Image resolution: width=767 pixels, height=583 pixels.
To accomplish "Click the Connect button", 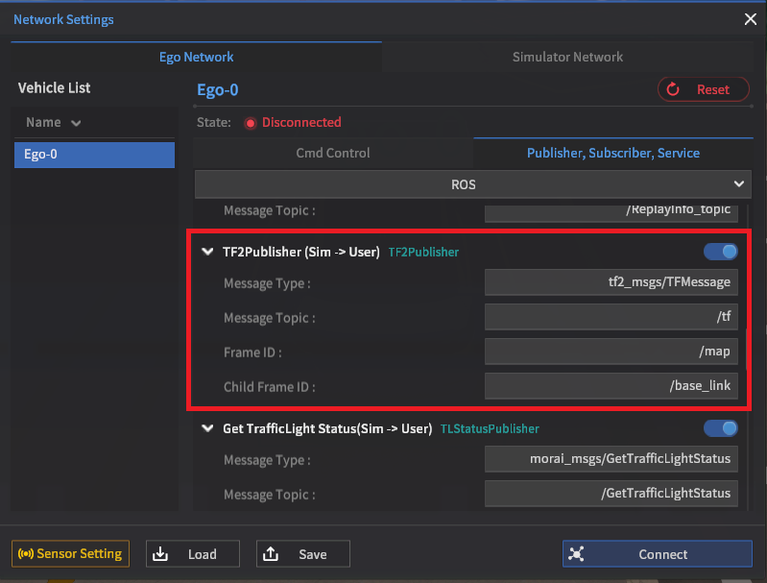I will pos(657,553).
